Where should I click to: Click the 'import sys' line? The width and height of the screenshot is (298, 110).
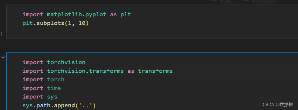[x=40, y=97]
